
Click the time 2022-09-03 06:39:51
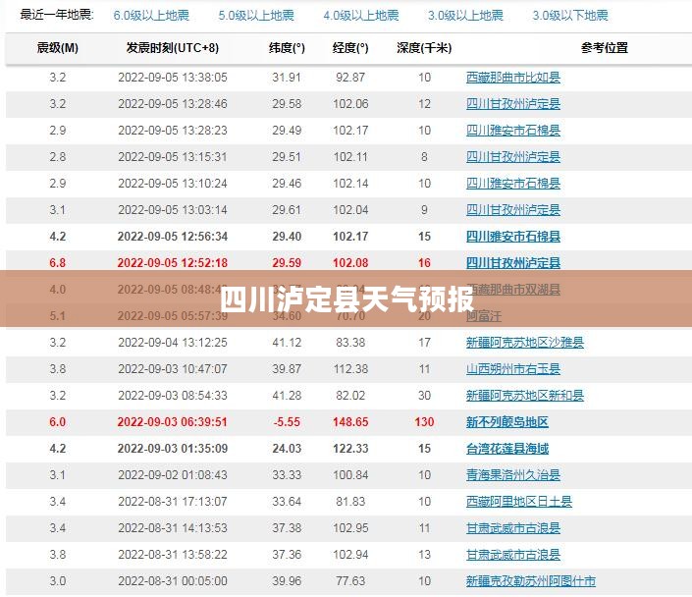[173, 422]
